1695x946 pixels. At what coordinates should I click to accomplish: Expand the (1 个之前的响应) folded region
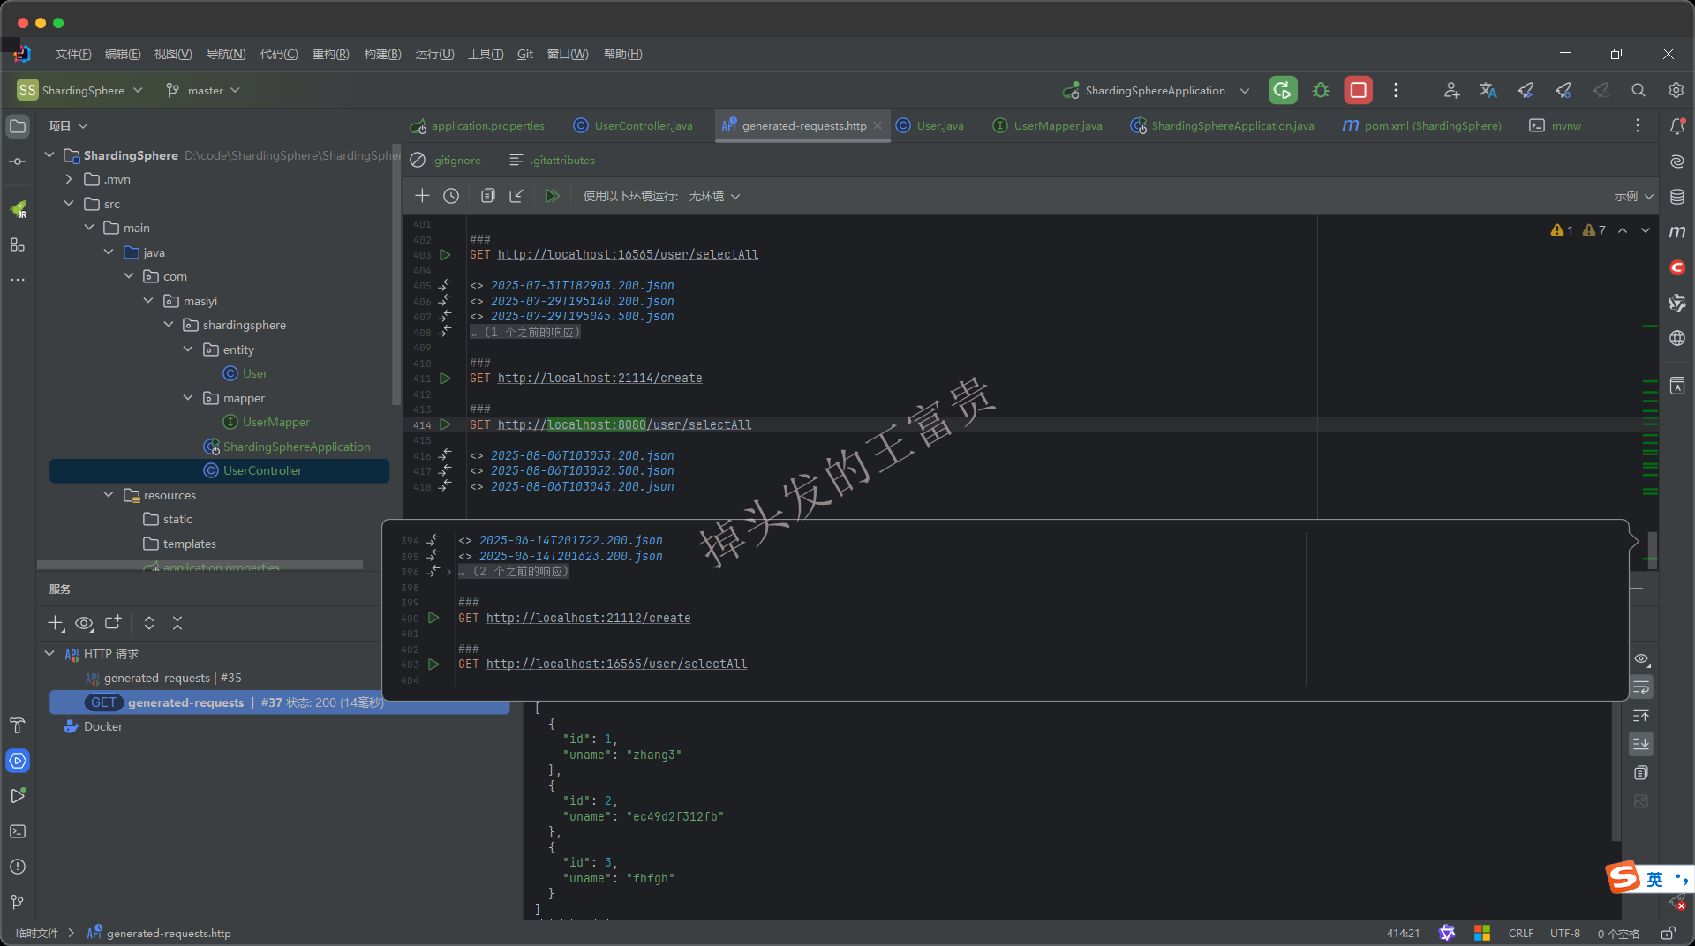525,332
